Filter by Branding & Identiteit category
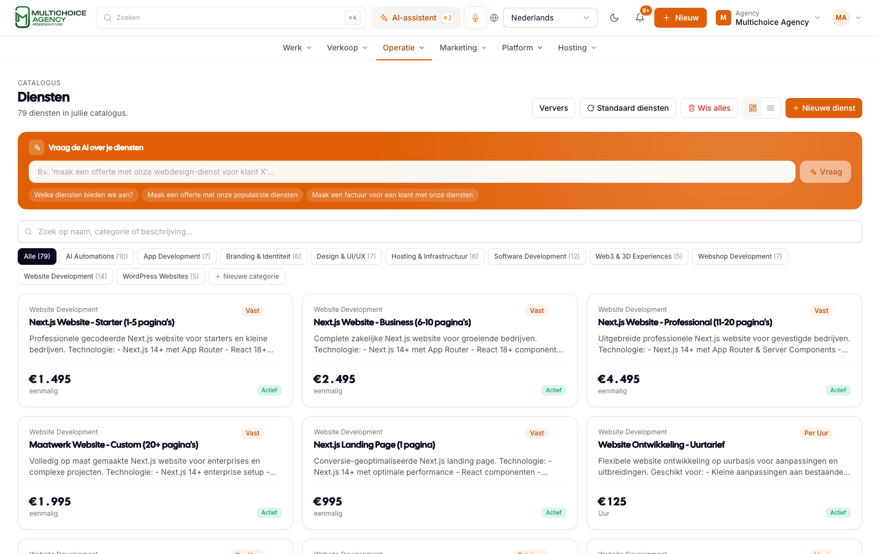The height and width of the screenshot is (554, 886). pos(264,257)
